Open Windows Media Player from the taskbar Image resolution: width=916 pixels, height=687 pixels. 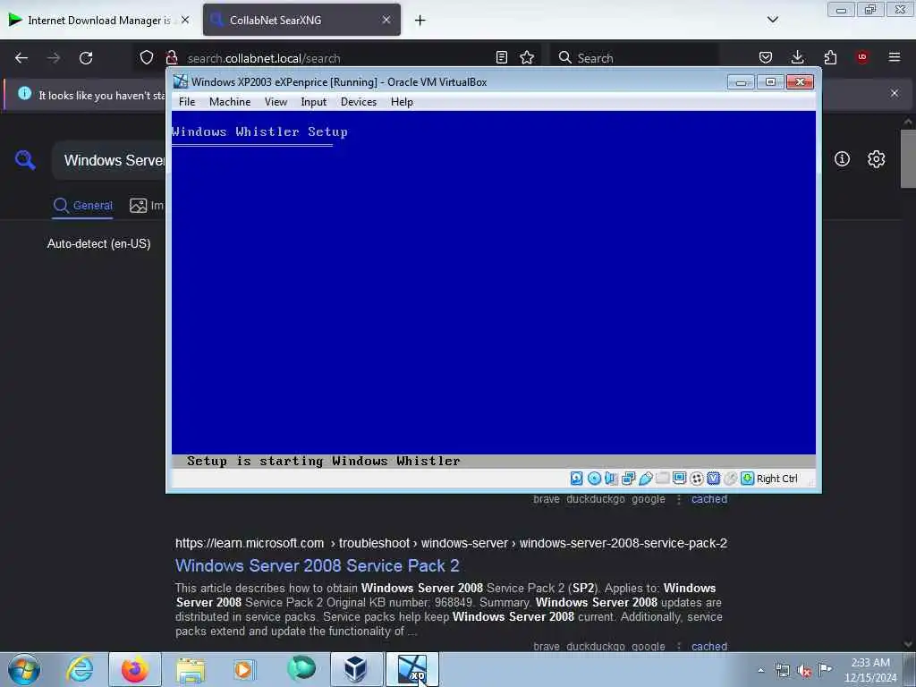click(x=243, y=669)
